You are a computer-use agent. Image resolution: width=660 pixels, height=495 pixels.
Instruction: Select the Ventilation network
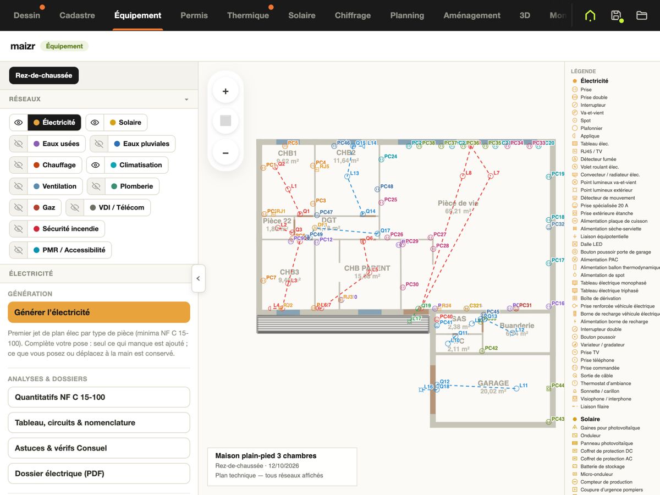55,186
